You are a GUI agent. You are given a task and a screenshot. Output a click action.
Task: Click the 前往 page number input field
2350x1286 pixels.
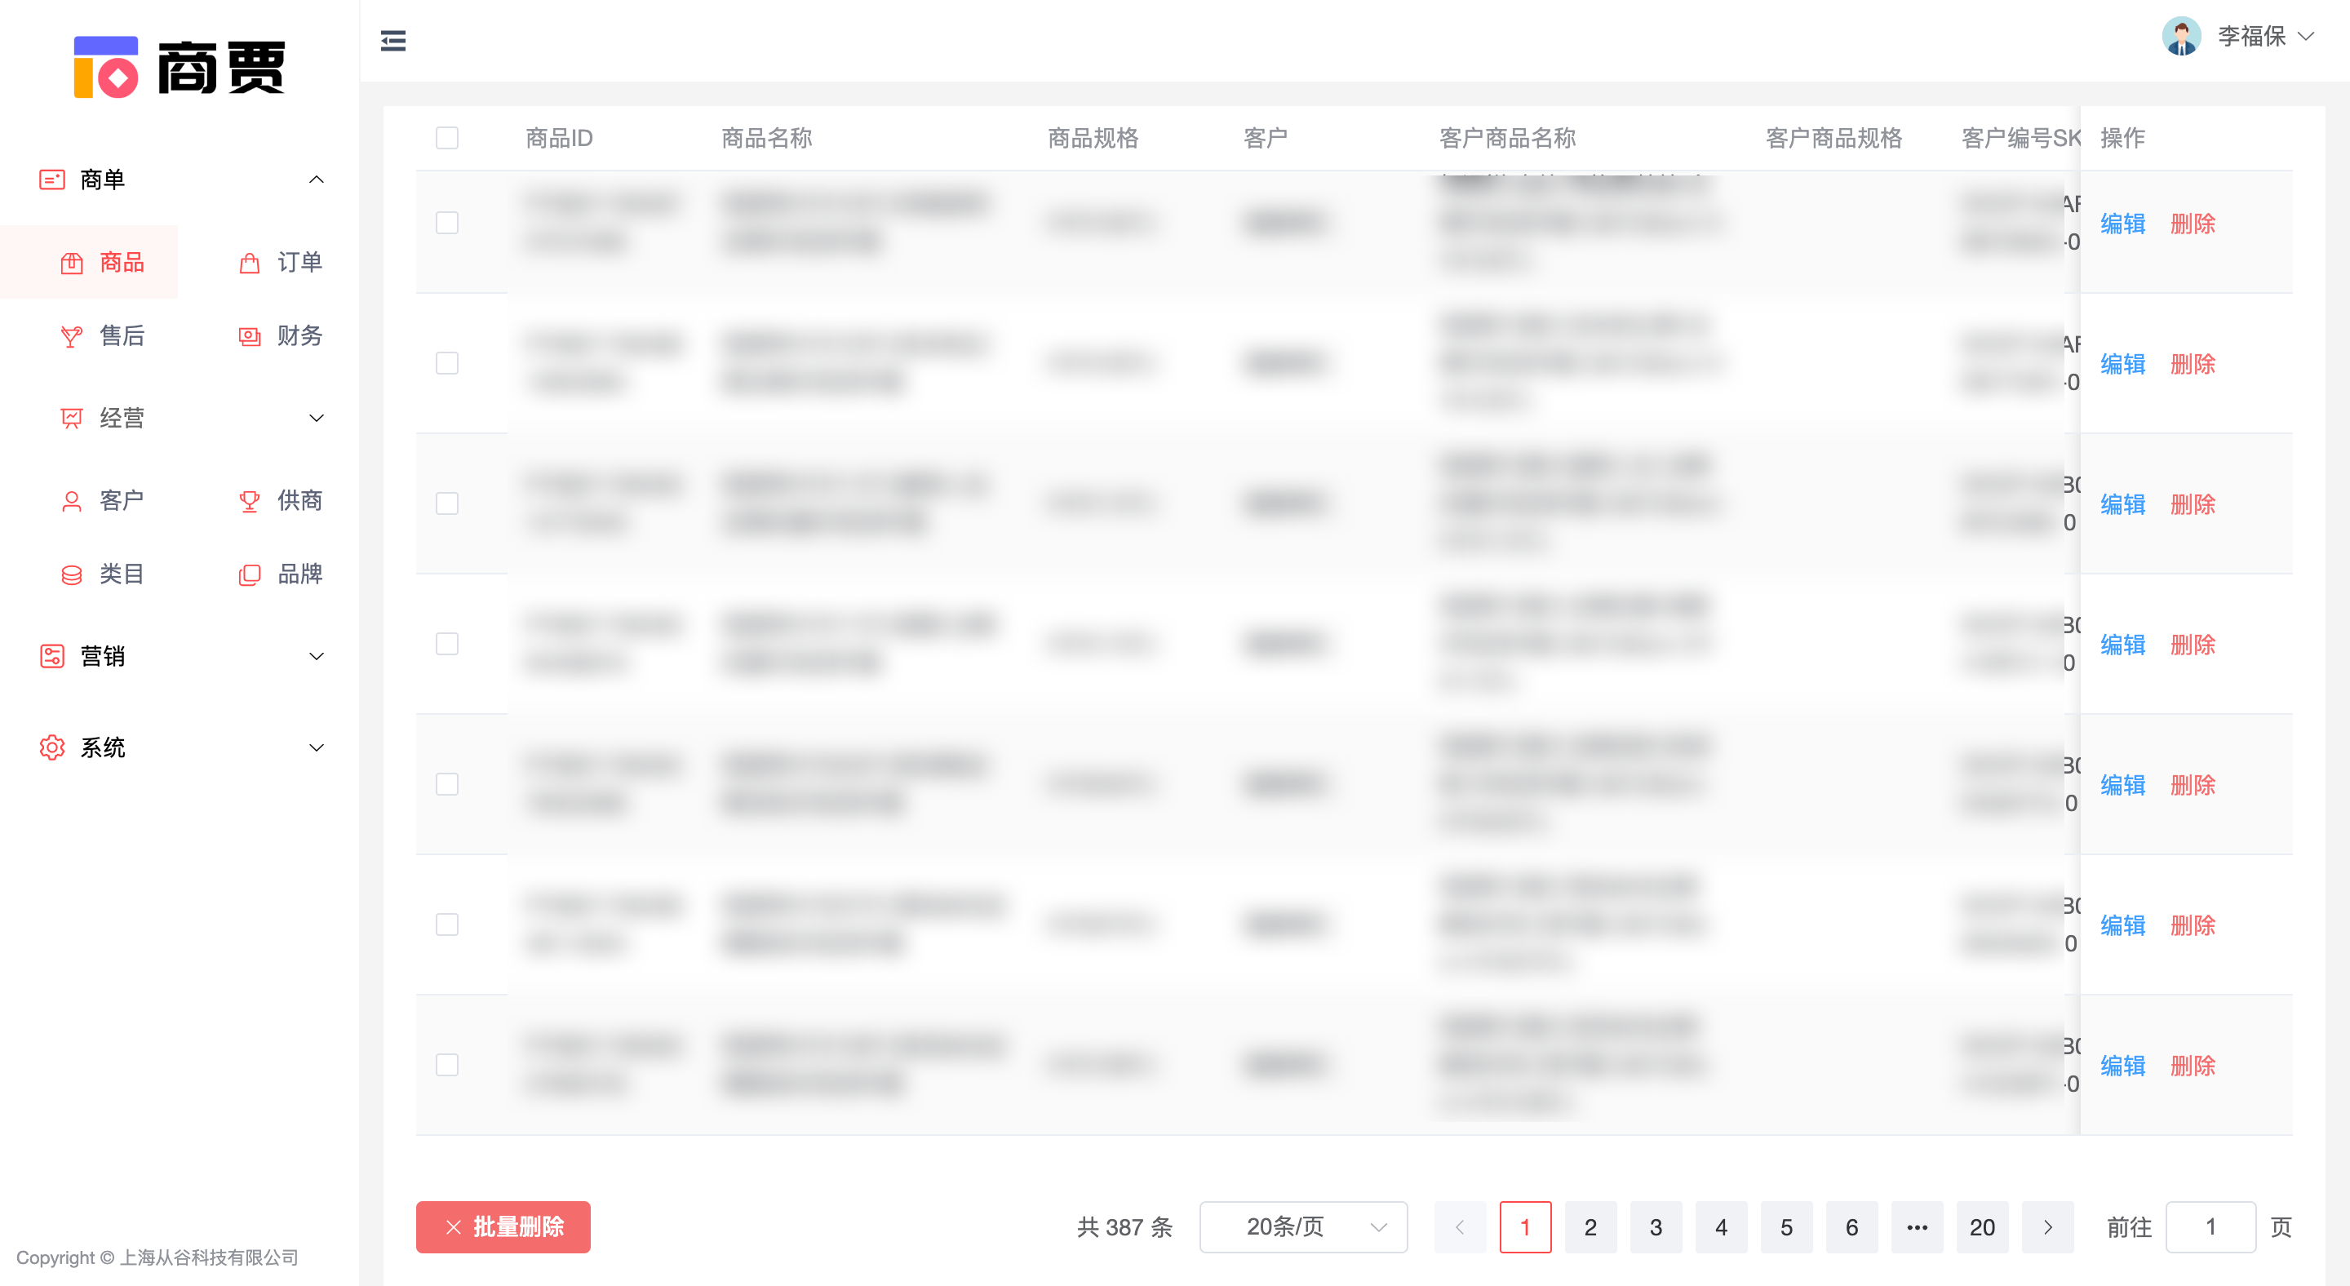pos(2210,1226)
